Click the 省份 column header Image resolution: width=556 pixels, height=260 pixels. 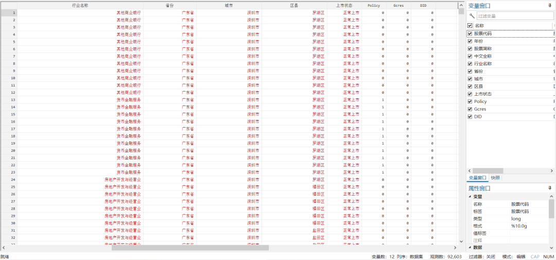coord(170,5)
